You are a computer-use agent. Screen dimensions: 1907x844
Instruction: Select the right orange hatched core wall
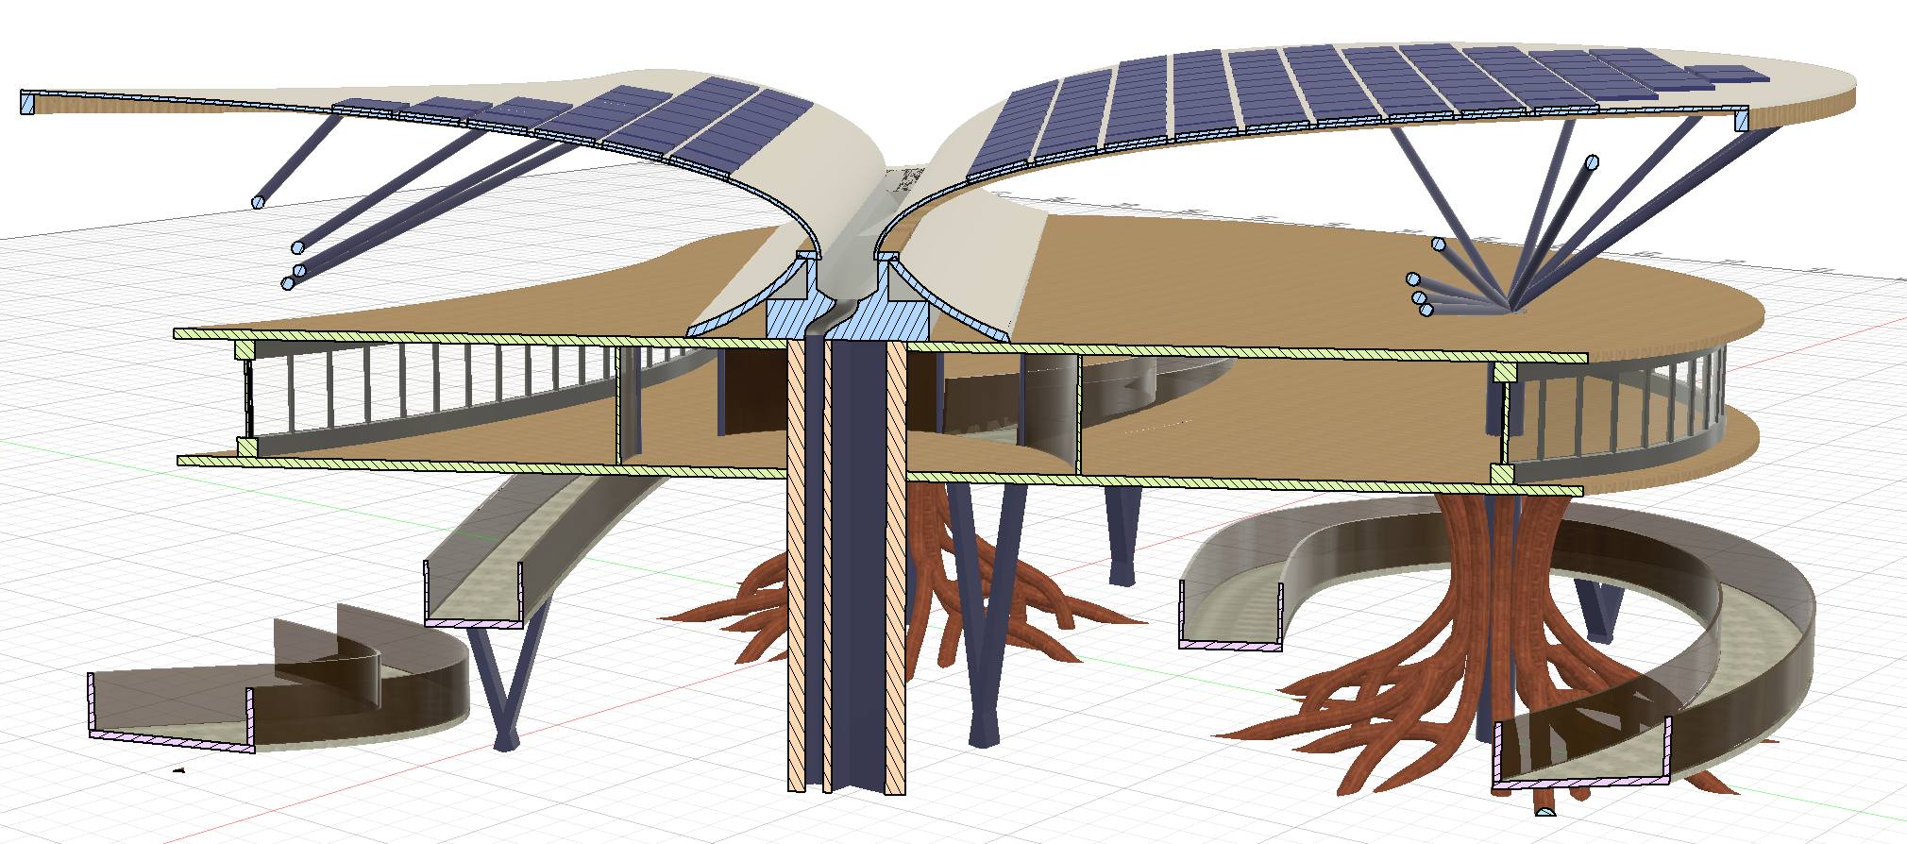pyautogui.click(x=896, y=566)
